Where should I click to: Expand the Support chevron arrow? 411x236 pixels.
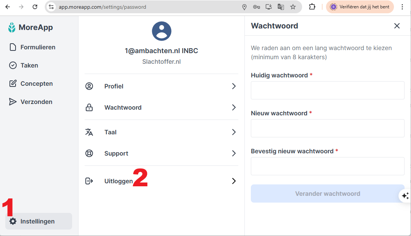(234, 153)
